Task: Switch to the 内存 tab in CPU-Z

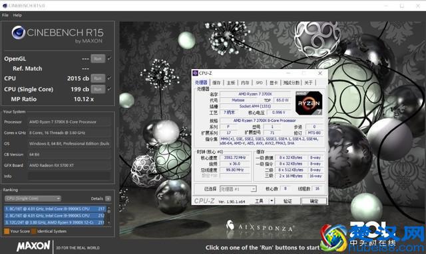Action: tap(245, 83)
